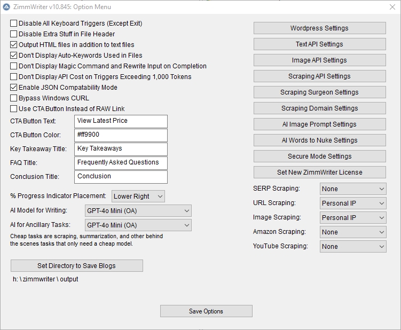Expand SERP Scraping dropdown
This screenshot has height=330, width=401.
point(352,189)
